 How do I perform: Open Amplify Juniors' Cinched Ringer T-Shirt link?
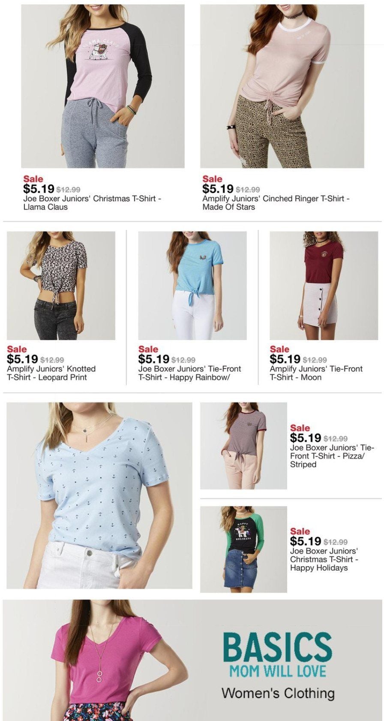276,203
